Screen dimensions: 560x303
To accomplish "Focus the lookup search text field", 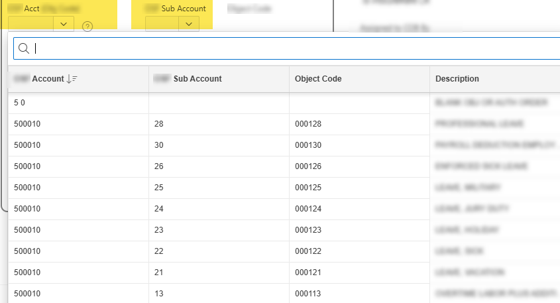I will [x=292, y=48].
